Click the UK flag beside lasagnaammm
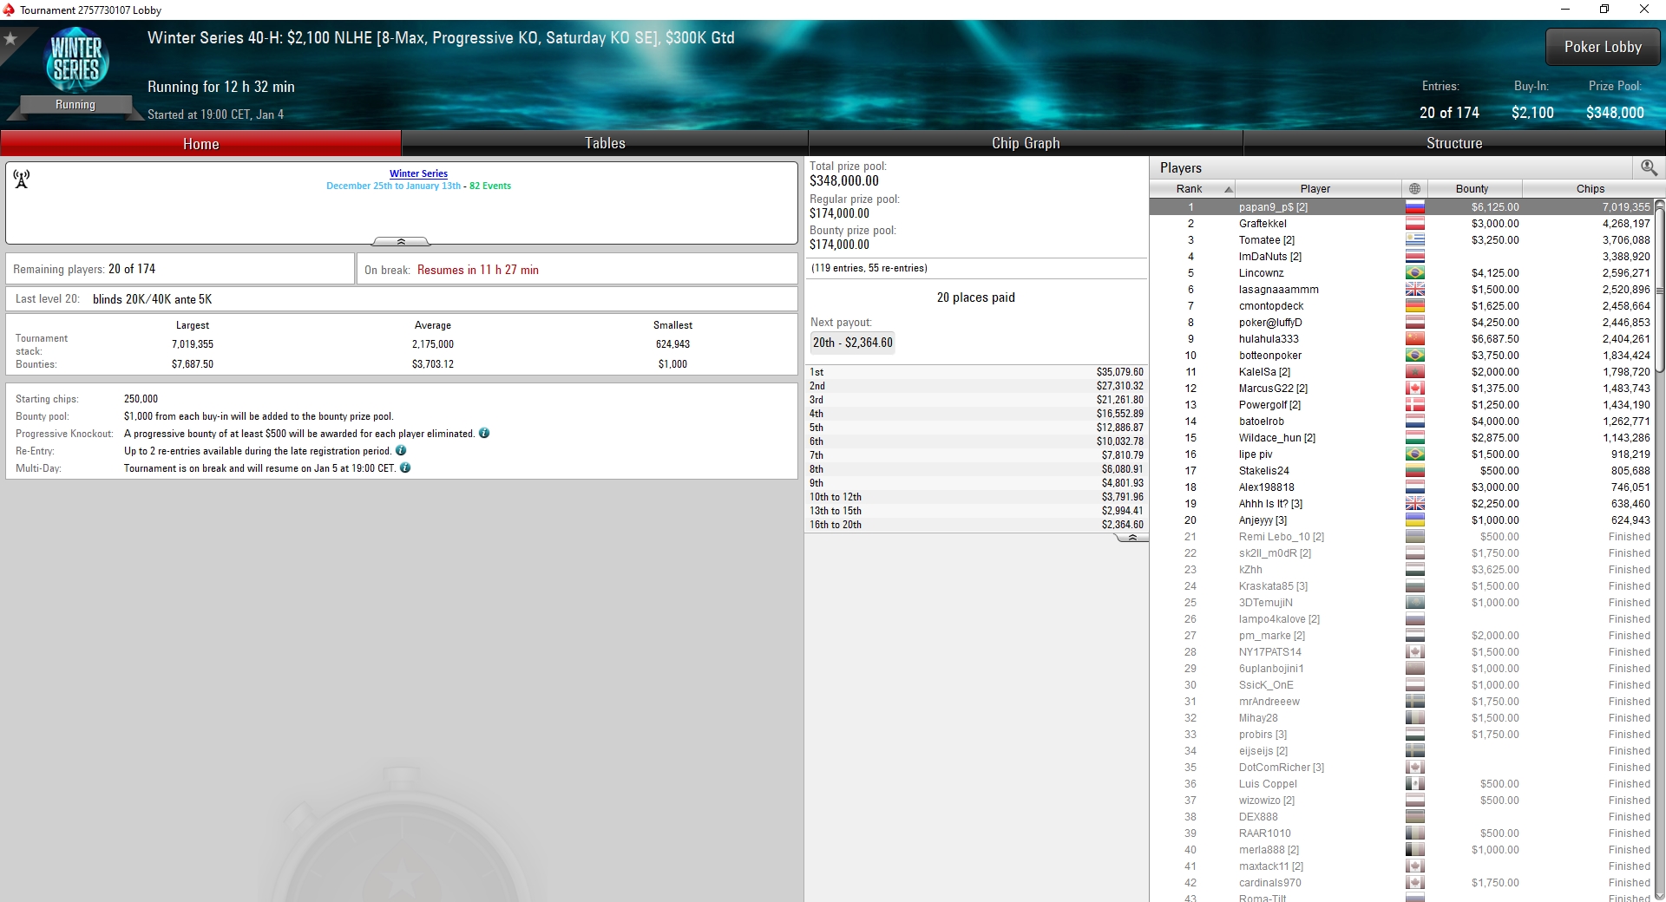 pyautogui.click(x=1415, y=290)
